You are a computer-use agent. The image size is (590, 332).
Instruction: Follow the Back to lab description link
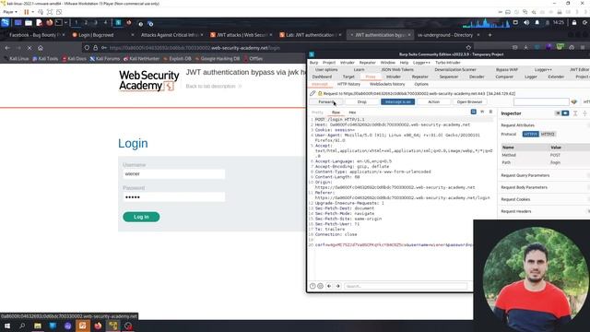[x=213, y=86]
